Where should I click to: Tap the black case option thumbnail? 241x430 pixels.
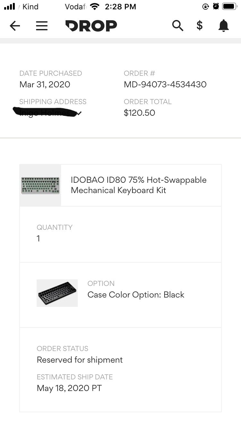point(57,293)
